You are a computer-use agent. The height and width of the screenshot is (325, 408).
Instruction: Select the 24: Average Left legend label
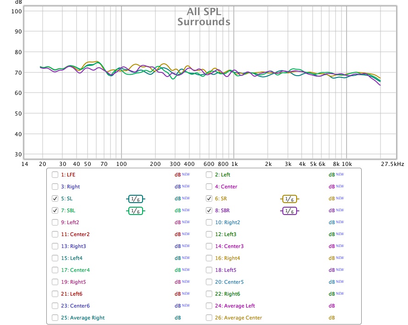point(235,306)
